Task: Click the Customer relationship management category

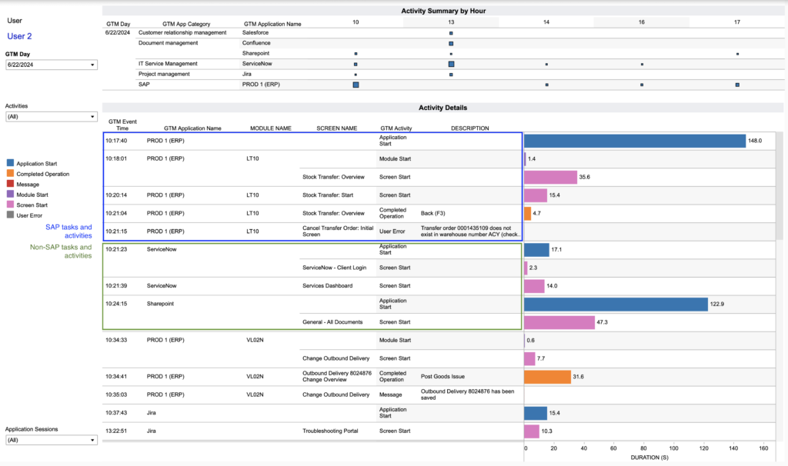Action: coord(182,32)
